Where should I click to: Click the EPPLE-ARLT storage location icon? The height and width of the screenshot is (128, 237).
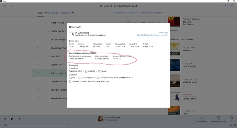(x=70, y=71)
